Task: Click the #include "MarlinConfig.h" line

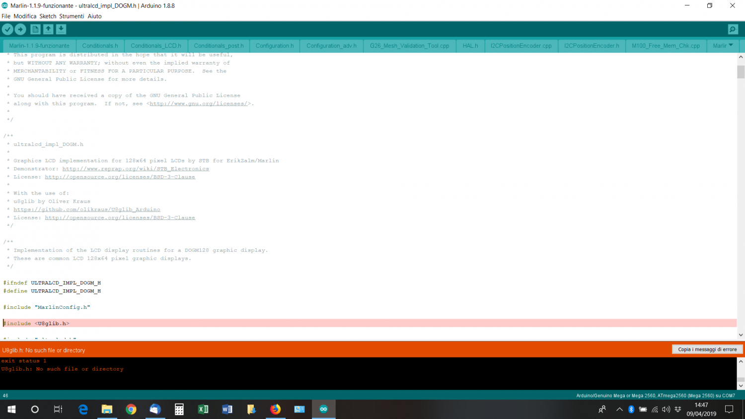Action: click(47, 307)
